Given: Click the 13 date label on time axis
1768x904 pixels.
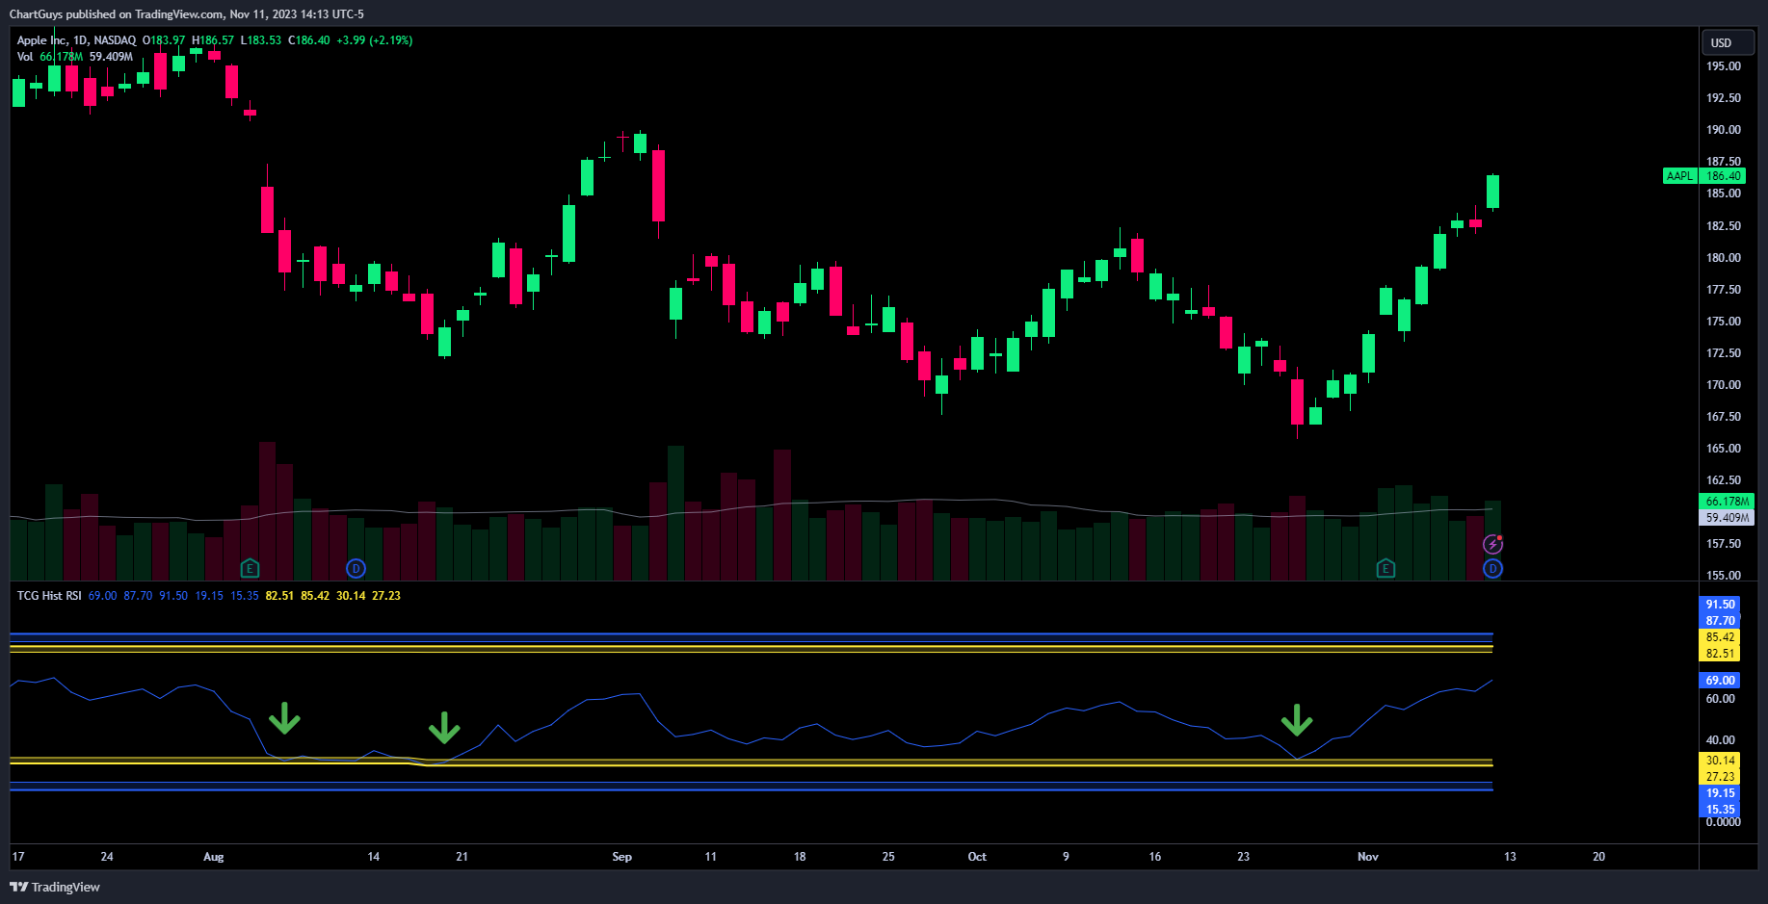Looking at the screenshot, I should coord(1510,857).
